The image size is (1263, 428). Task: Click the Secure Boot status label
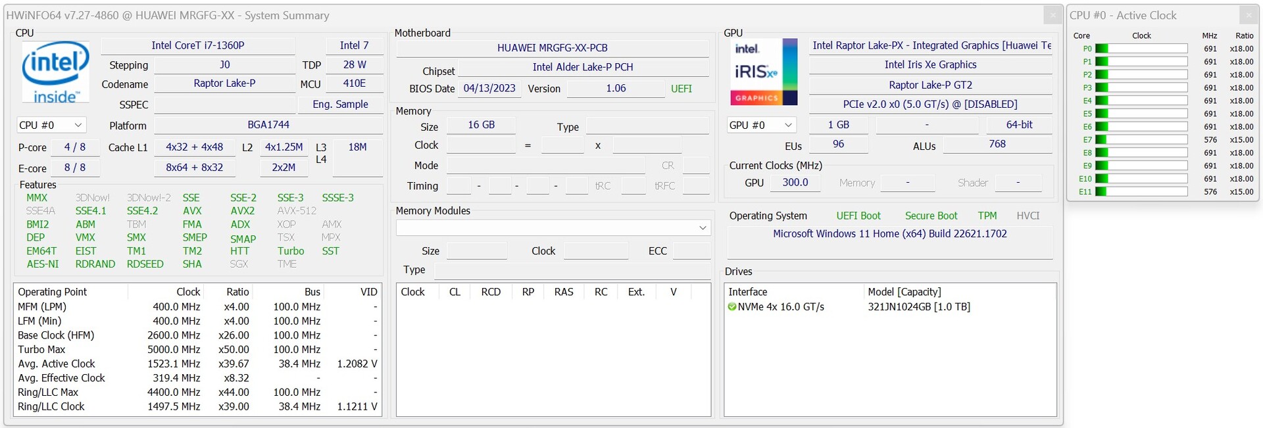point(931,216)
